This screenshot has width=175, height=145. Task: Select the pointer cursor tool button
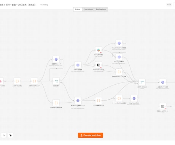[x=11, y=135]
